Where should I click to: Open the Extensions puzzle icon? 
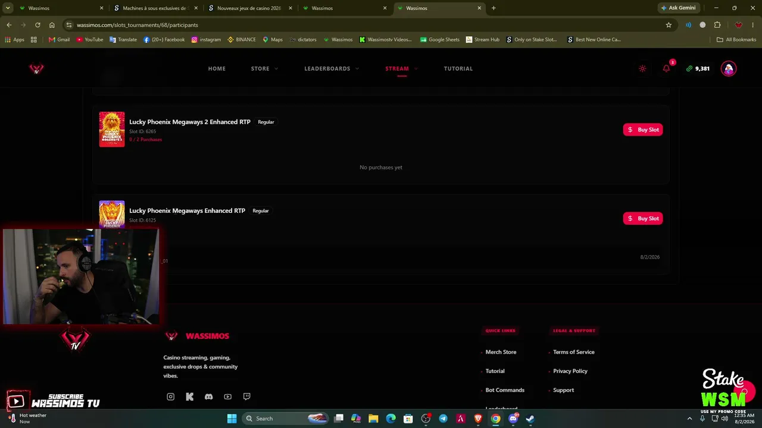coord(717,25)
